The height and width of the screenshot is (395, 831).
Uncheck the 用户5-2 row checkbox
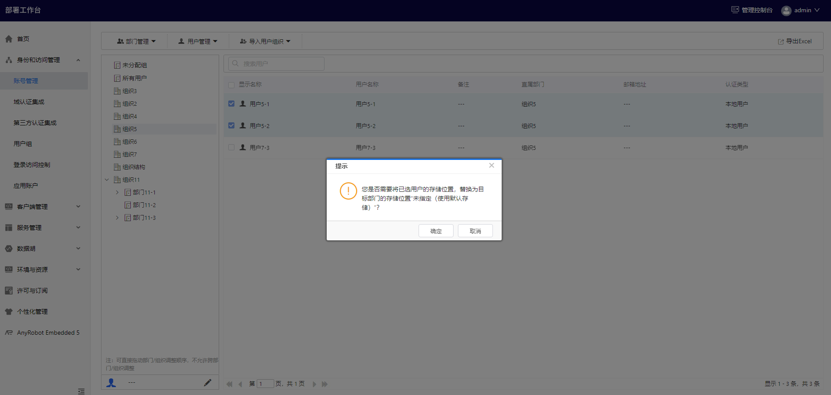click(x=231, y=125)
